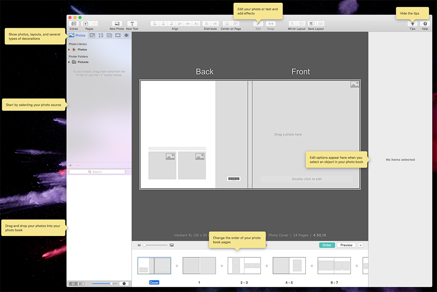Switch photo browser to grid view
The width and height of the screenshot is (437, 292).
pos(73,284)
